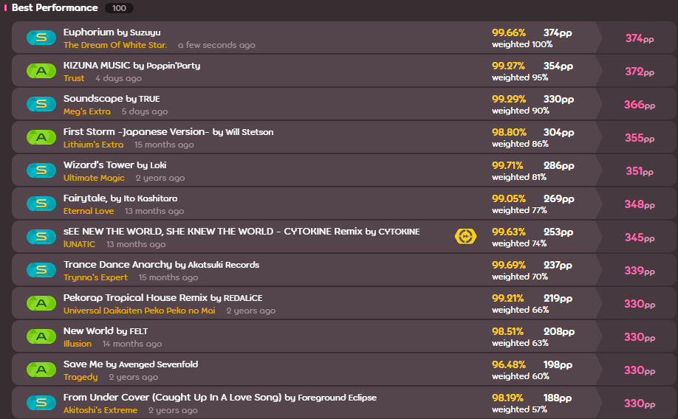Click the 'Meg's Extra' difficulty label
This screenshot has height=419, width=678.
(x=86, y=111)
